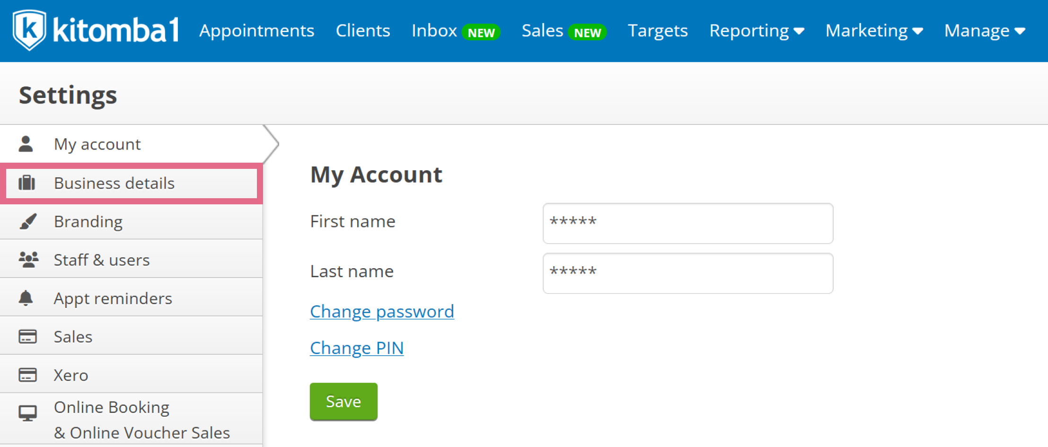Open the Clients navigation item

point(363,31)
